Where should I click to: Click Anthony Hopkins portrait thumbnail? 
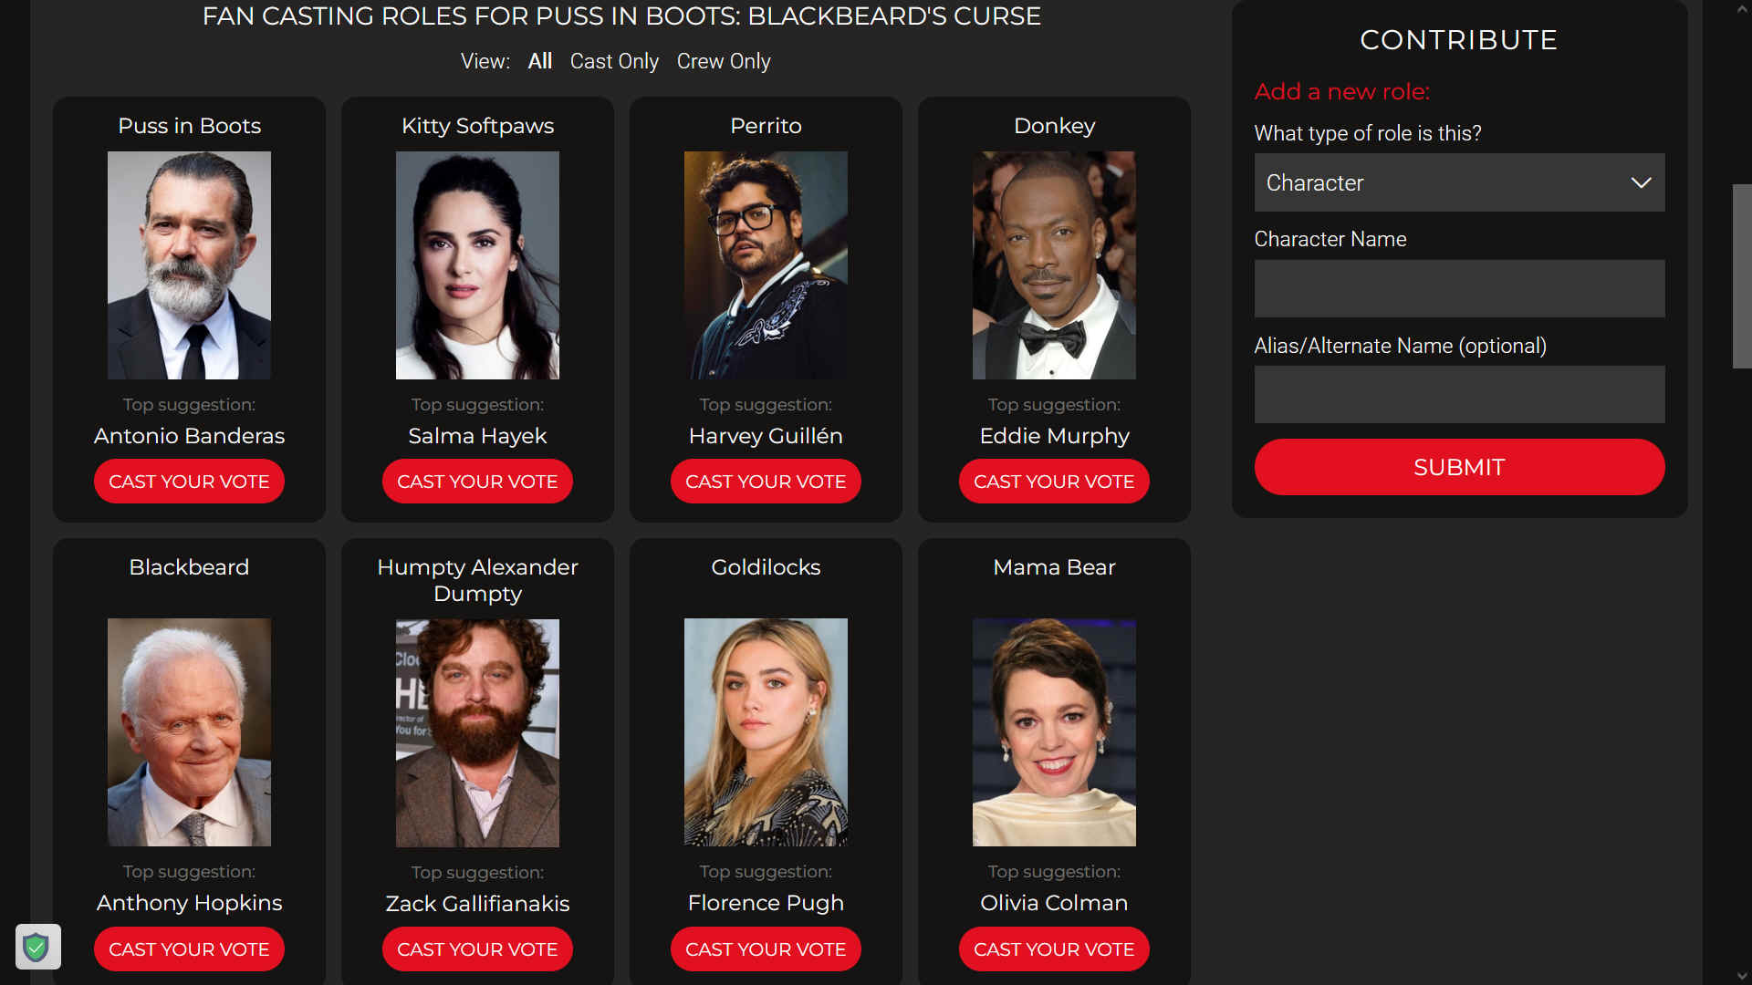tap(189, 732)
